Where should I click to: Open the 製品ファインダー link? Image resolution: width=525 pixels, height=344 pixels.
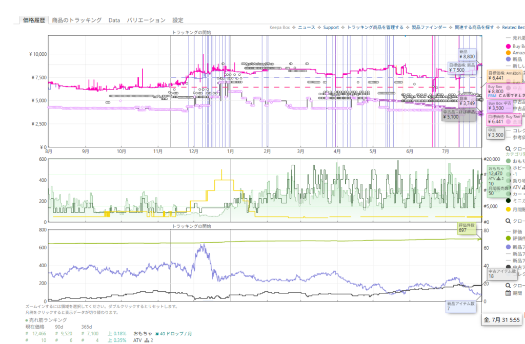pos(429,28)
